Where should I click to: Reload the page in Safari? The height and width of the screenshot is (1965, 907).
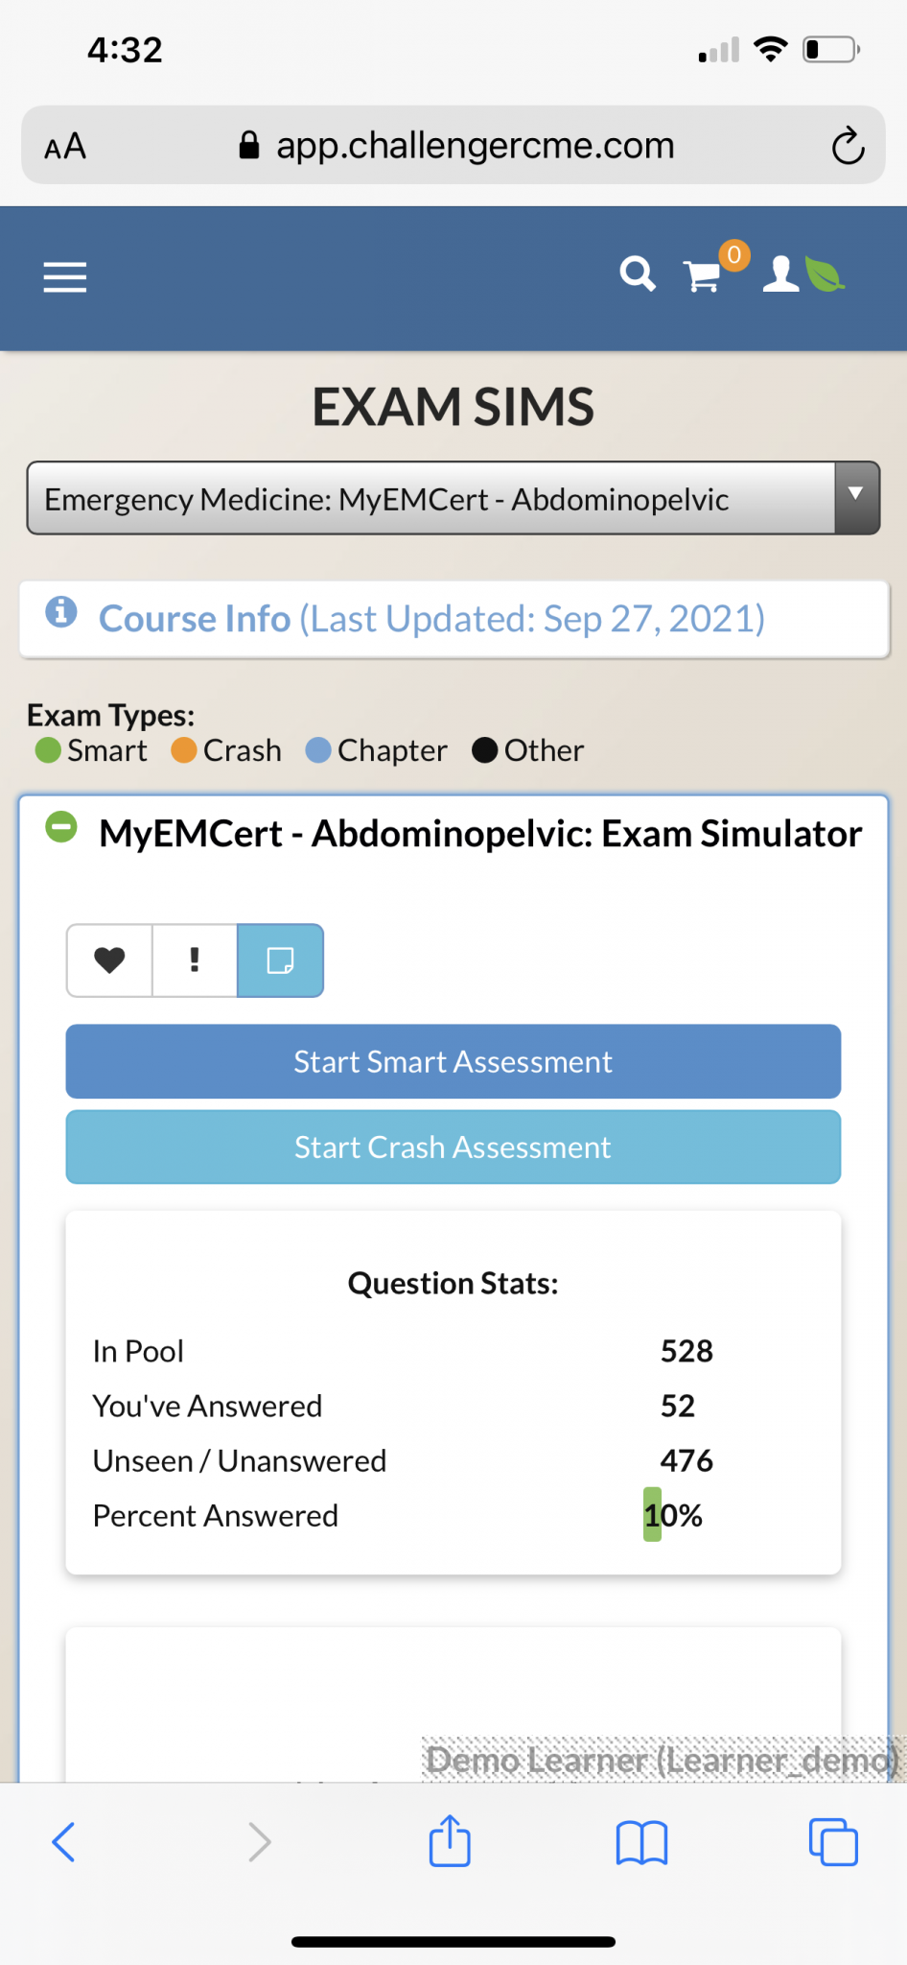point(848,146)
